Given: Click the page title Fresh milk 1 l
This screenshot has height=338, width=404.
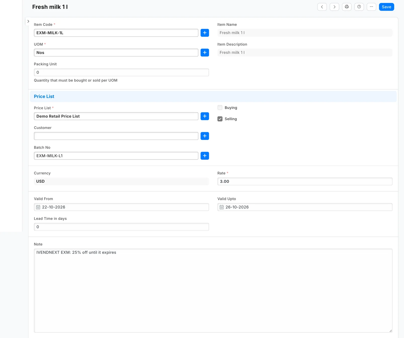Looking at the screenshot, I should pyautogui.click(x=50, y=7).
